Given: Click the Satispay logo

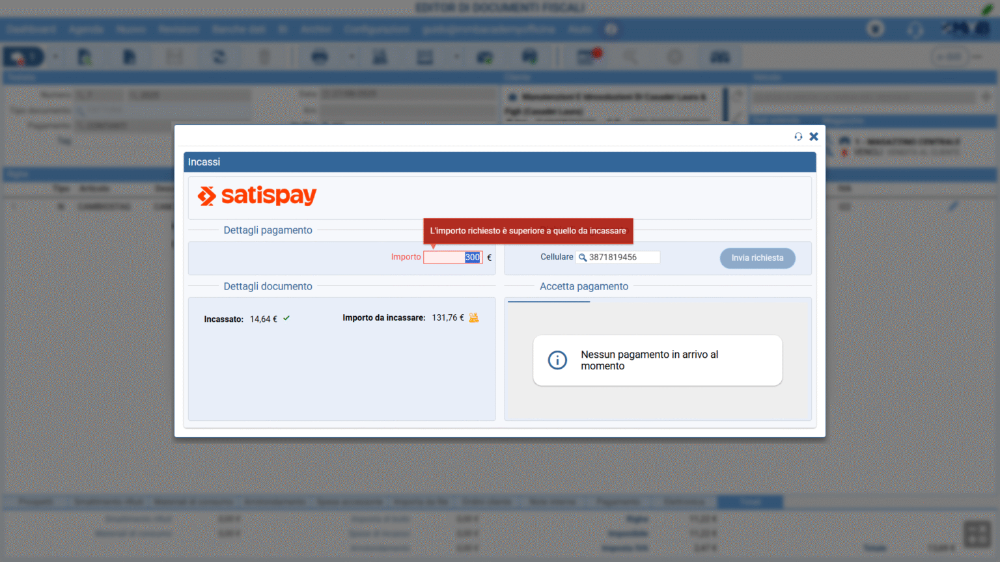Looking at the screenshot, I should pos(257,196).
